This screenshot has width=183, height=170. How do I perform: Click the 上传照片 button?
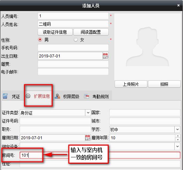click(x=131, y=84)
